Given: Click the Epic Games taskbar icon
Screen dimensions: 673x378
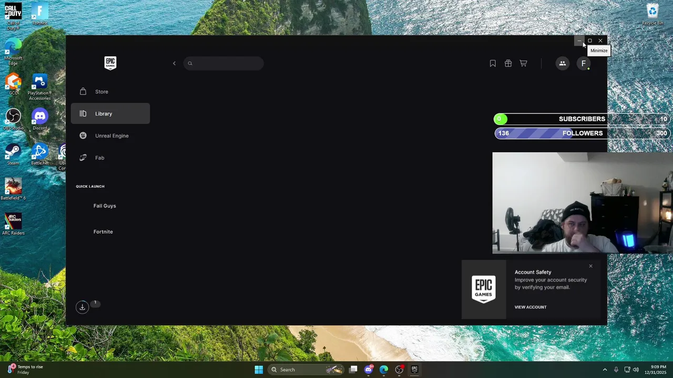Looking at the screenshot, I should [414, 370].
